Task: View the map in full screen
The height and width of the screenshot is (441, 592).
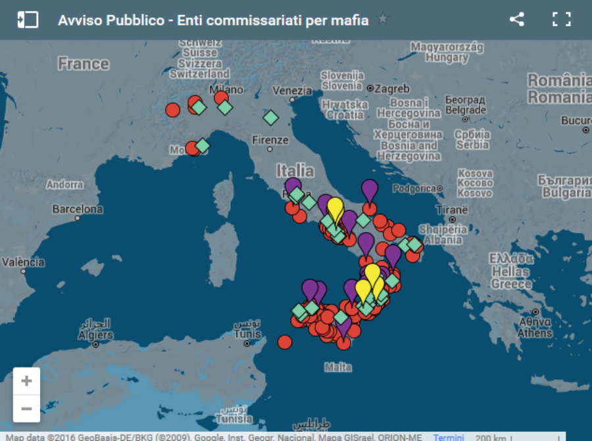Action: (562, 19)
